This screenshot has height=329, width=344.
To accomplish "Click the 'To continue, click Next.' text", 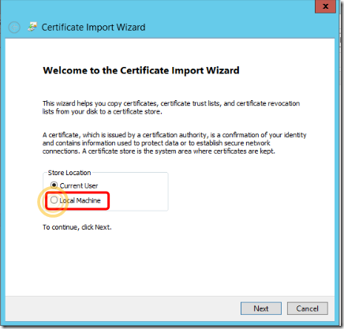I will point(77,227).
